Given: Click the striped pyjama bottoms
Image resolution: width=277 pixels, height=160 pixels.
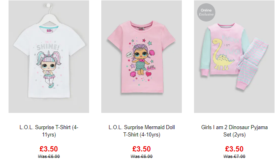Looking at the screenshot, I should click(253, 64).
